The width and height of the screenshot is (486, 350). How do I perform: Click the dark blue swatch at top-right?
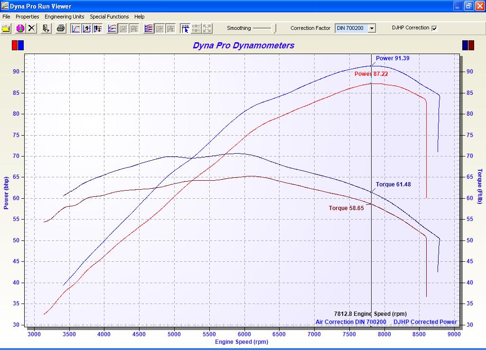coord(465,46)
